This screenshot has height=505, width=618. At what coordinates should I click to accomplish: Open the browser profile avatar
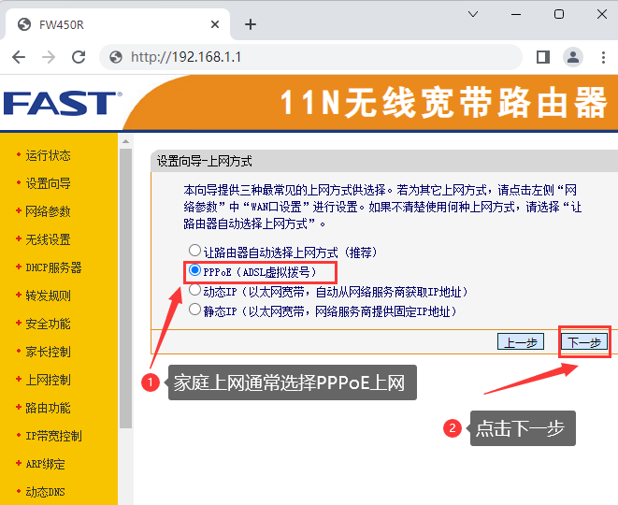pyautogui.click(x=573, y=57)
